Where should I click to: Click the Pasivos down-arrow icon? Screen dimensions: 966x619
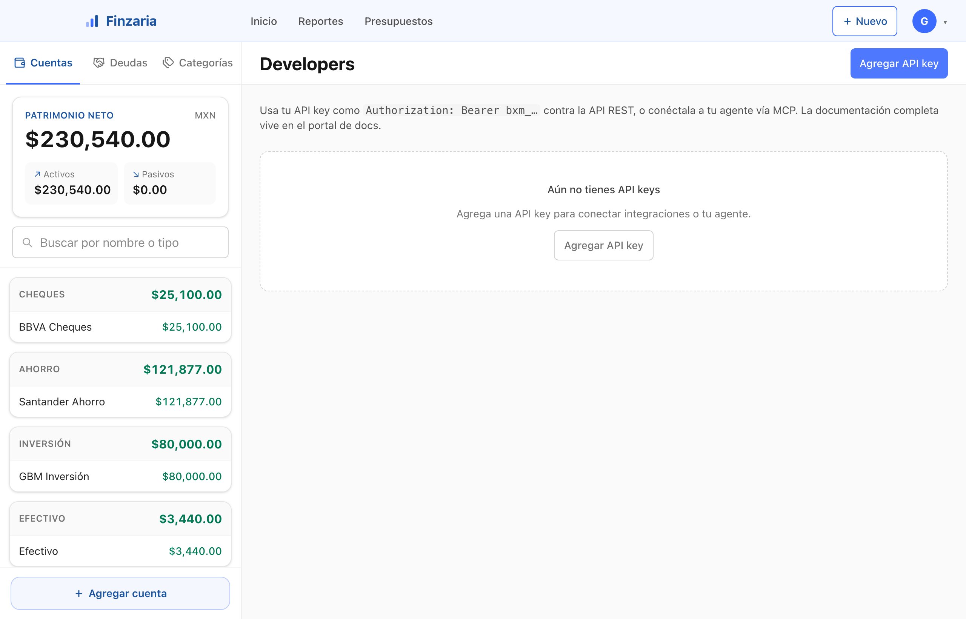tap(136, 174)
